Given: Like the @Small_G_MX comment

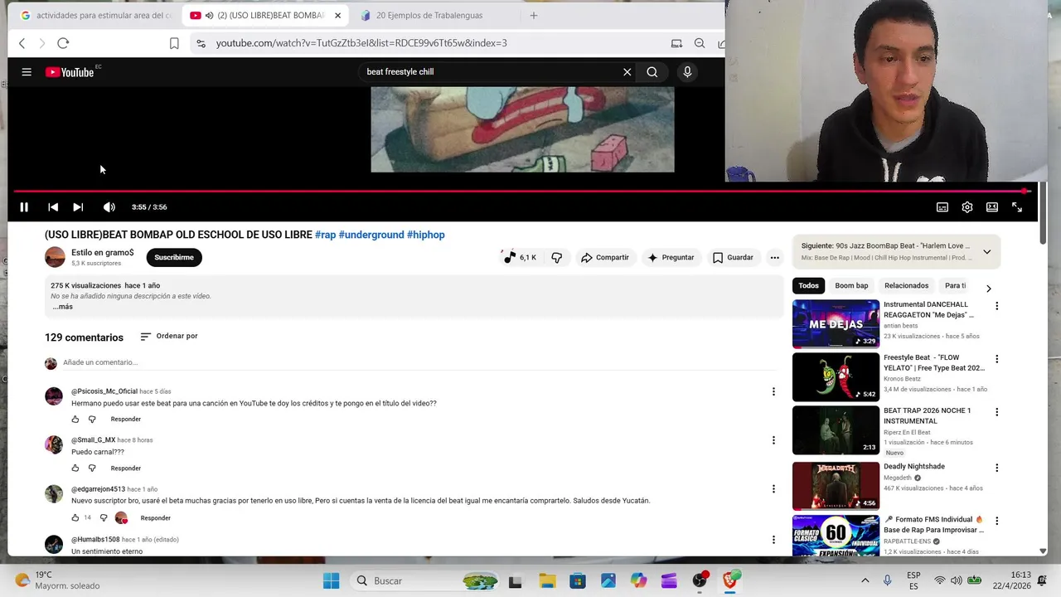Looking at the screenshot, I should tap(75, 468).
